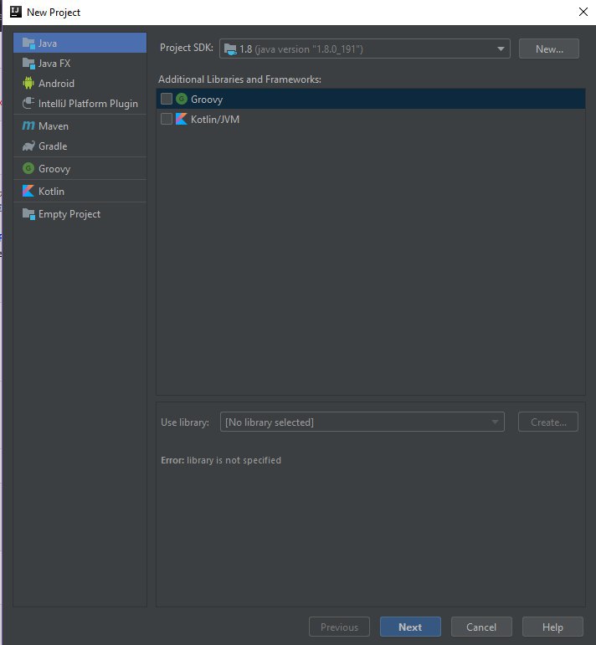Screen dimensions: 596x645
Task: Click the Kotlin/JVM icon in frameworks list
Action: click(182, 119)
